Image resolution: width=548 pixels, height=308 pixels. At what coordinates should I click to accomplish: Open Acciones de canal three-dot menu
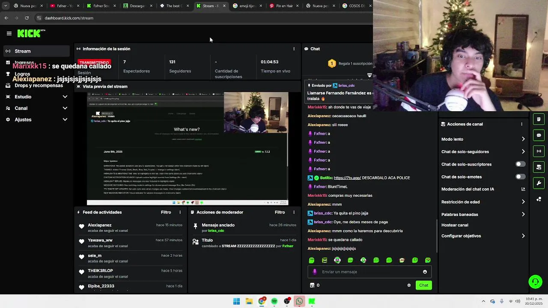[x=521, y=124]
